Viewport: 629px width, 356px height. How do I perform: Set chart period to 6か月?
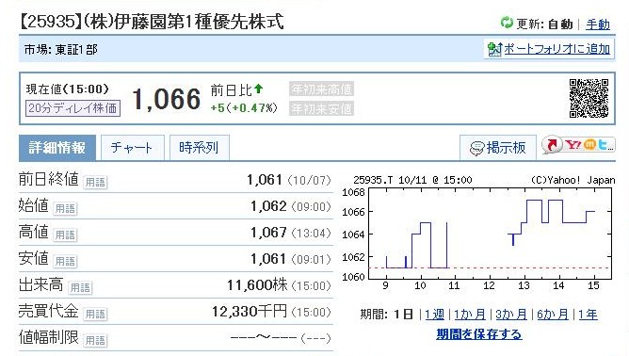tap(553, 315)
